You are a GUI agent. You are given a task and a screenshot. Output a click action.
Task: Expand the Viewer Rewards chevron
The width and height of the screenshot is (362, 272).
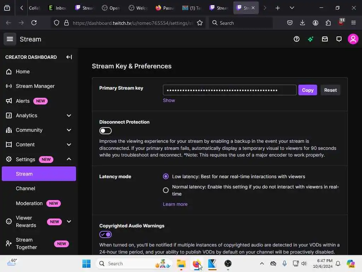[x=69, y=221]
